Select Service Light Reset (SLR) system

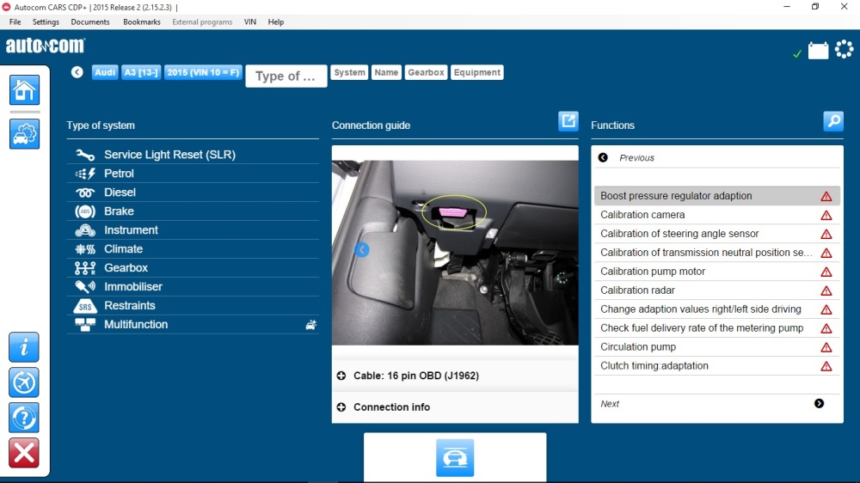click(x=193, y=155)
